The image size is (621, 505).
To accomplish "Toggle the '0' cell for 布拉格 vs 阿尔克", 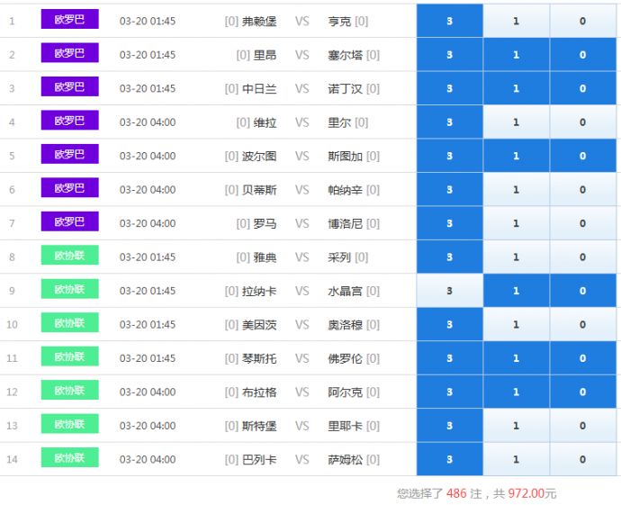I will (582, 392).
